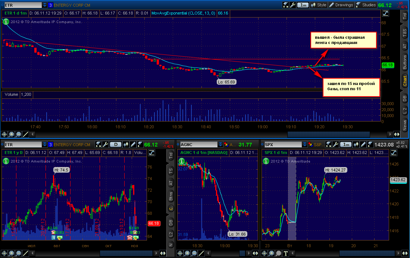This screenshot has height=258, width=410.
Task: Click the ETR symbol input in top chart
Action: click(x=23, y=5)
